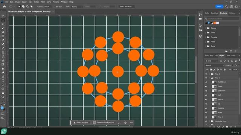Viewport: 241px width, 135px height.
Task: Expand the Reds gradient folder
Action: (206, 46)
